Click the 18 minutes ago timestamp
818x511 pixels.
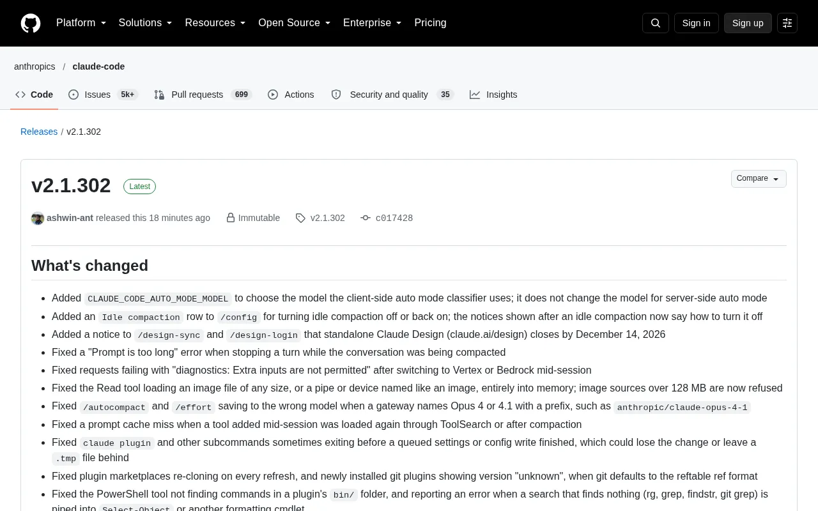(180, 218)
